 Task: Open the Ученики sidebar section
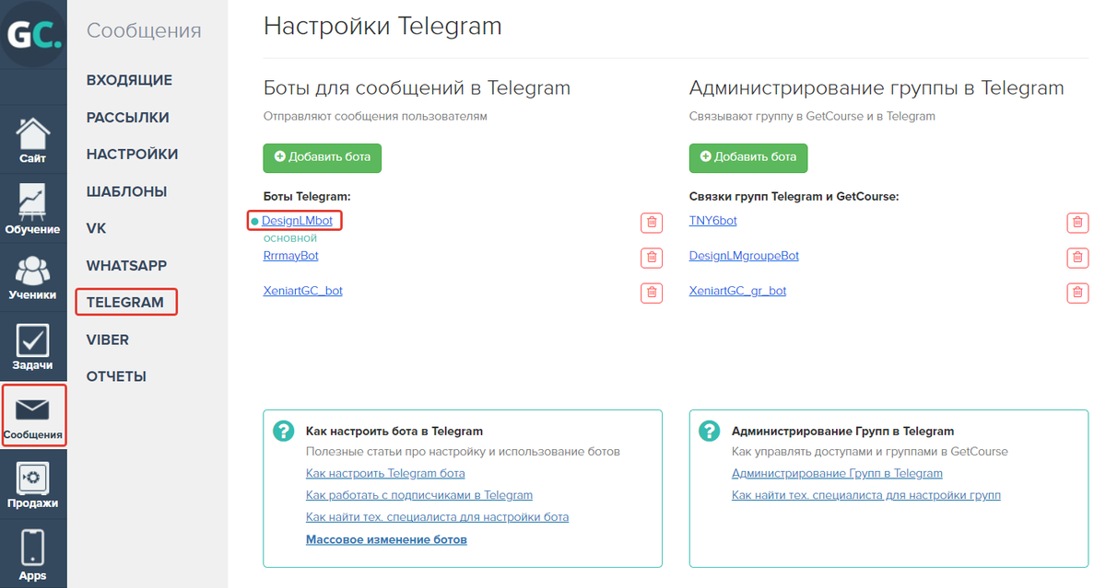tap(33, 278)
